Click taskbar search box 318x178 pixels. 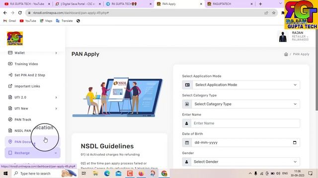(x=44, y=174)
